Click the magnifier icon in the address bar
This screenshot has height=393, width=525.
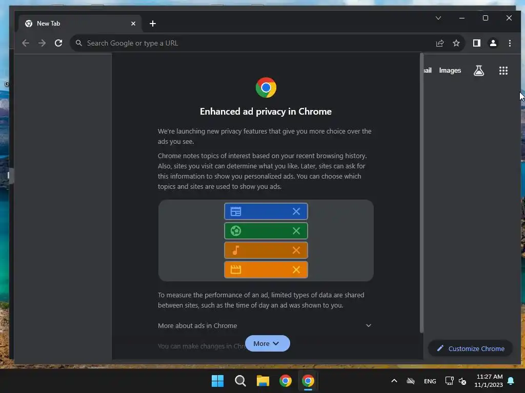click(x=78, y=43)
